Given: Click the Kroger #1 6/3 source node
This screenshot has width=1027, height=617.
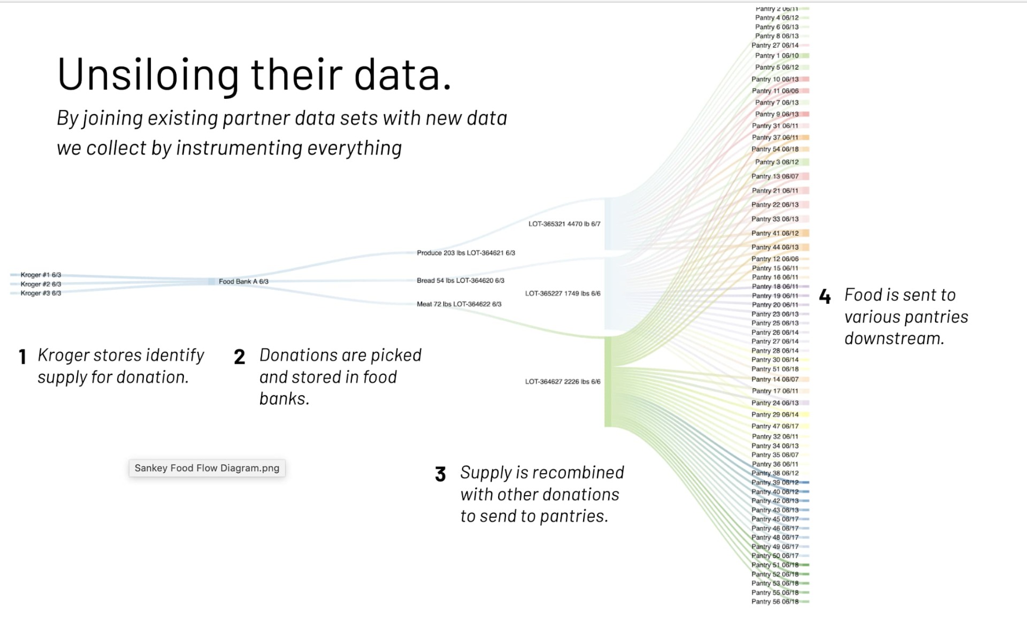Looking at the screenshot, I should tap(41, 275).
